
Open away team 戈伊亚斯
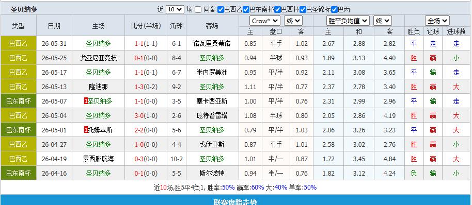212,145
